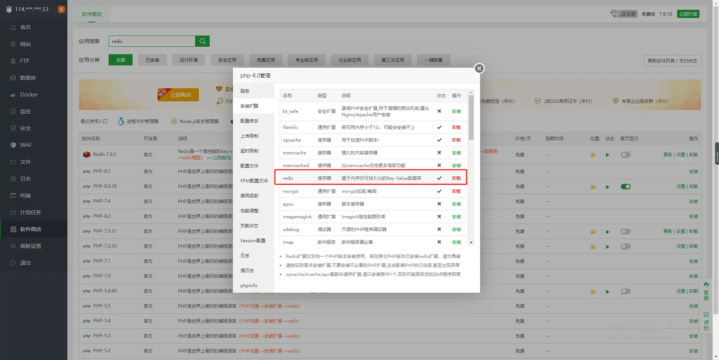Install the xdebug extension
This screenshot has width=719, height=360.
point(456,230)
